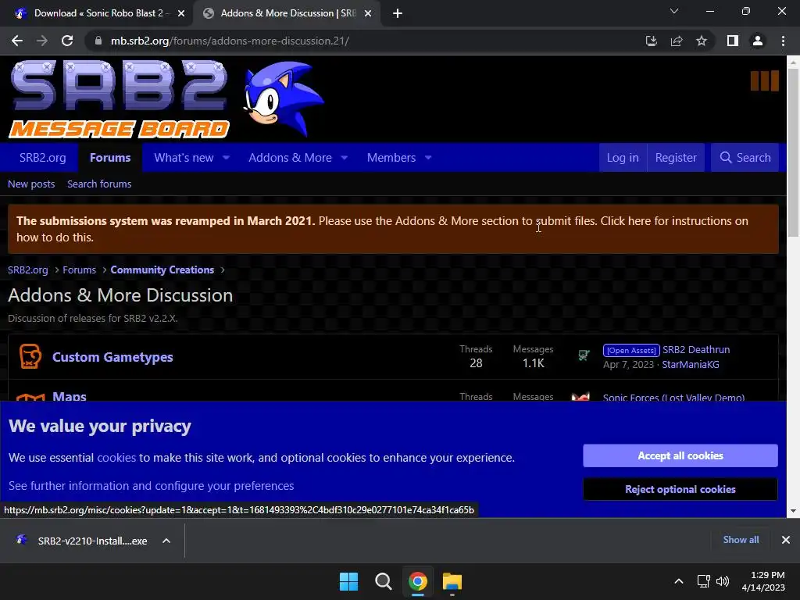Accept all cookies
The height and width of the screenshot is (600, 800).
(680, 455)
